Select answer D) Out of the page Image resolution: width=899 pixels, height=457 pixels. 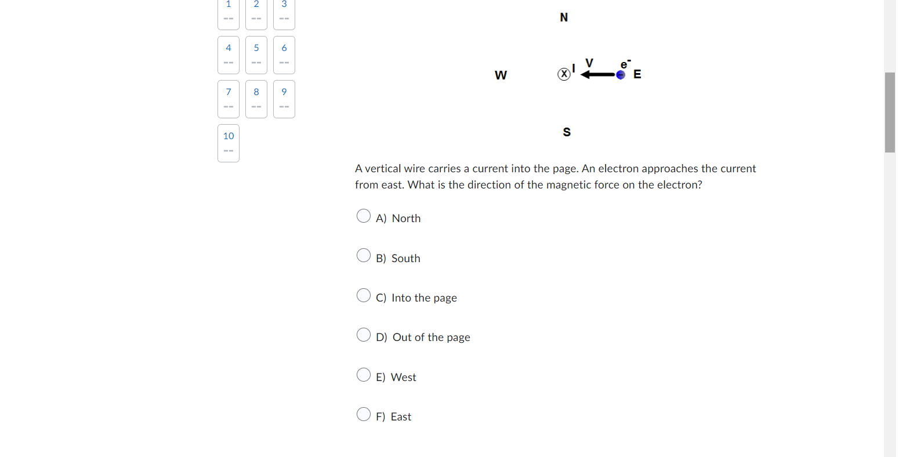[x=364, y=335]
